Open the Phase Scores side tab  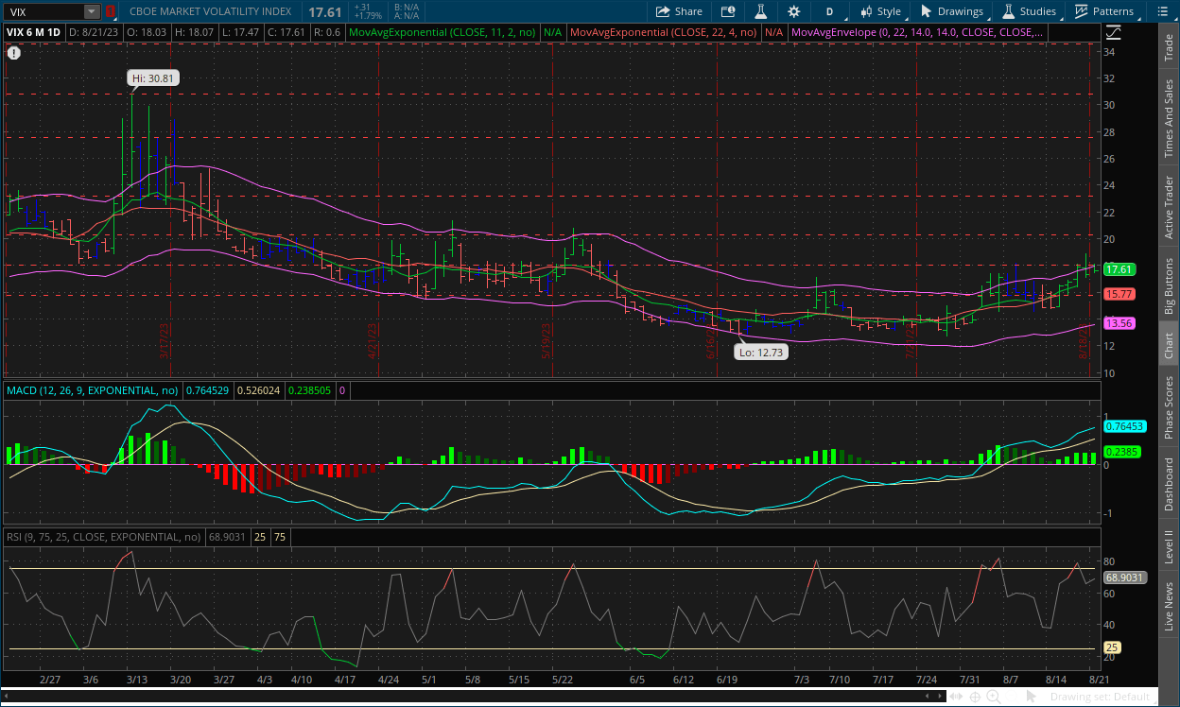click(x=1170, y=405)
